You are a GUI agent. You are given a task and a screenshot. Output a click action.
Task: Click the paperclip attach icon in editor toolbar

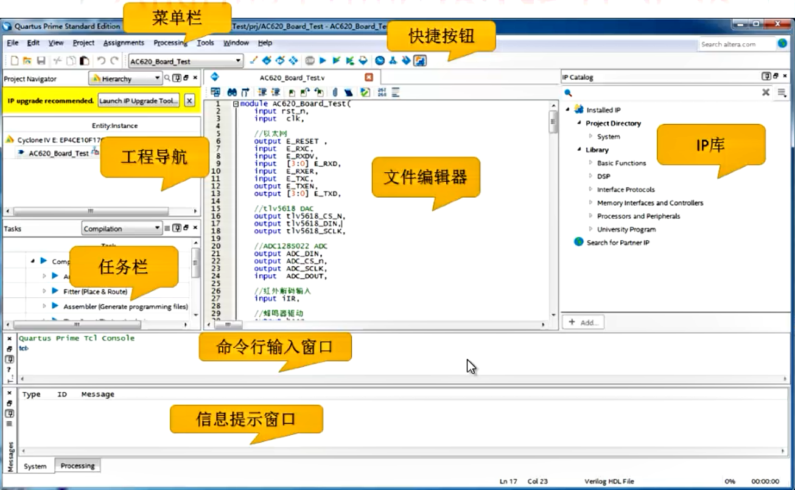[x=334, y=92]
